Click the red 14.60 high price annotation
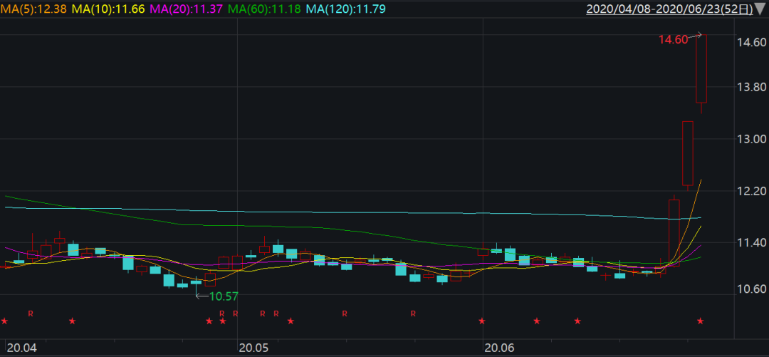Image resolution: width=769 pixels, height=357 pixels. click(x=673, y=41)
